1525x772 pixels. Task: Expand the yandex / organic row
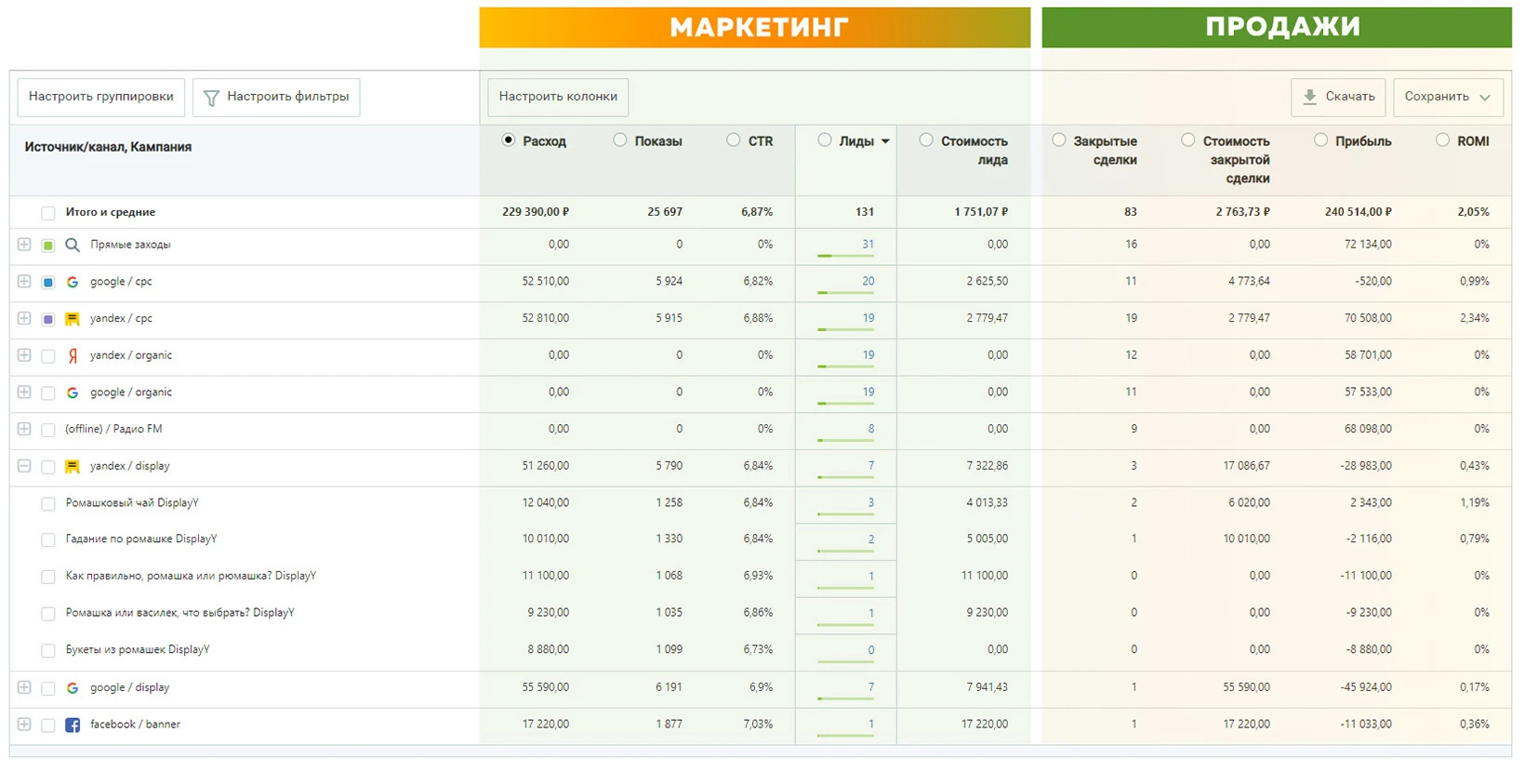click(24, 355)
